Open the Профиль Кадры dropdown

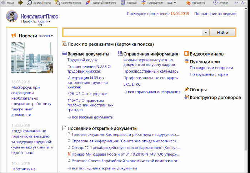click(44, 22)
